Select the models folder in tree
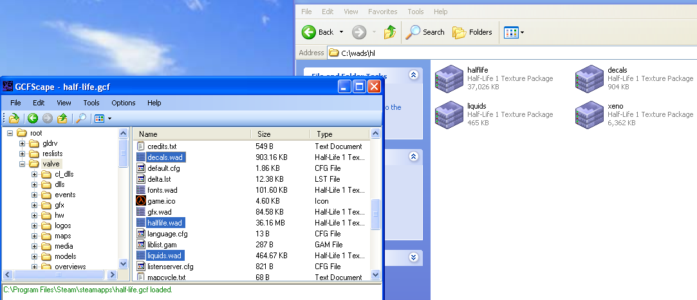Viewport: 697px width, 300px height. pos(66,256)
